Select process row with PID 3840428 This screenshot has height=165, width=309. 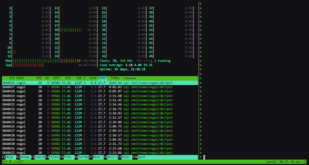tap(100, 135)
